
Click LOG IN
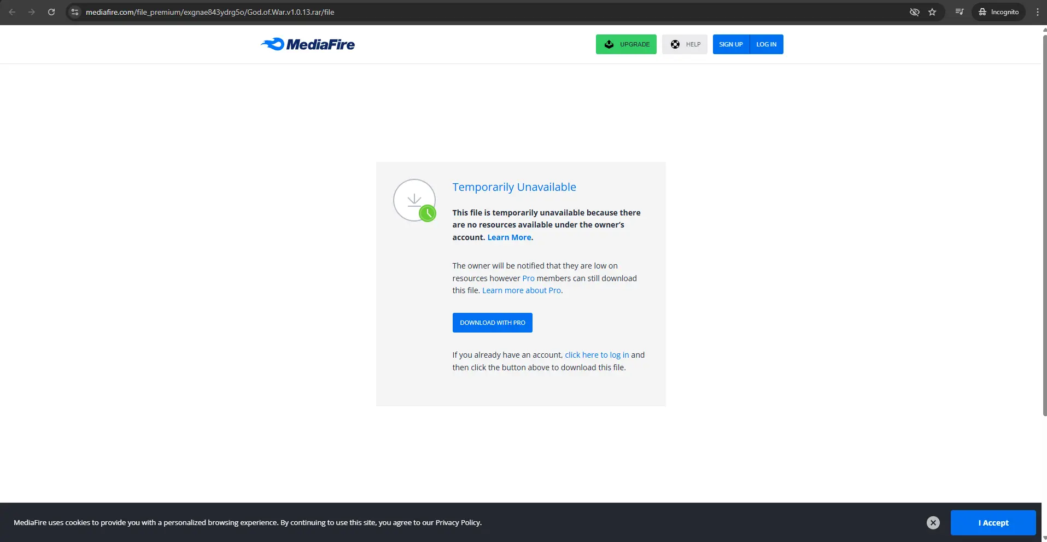click(x=766, y=44)
